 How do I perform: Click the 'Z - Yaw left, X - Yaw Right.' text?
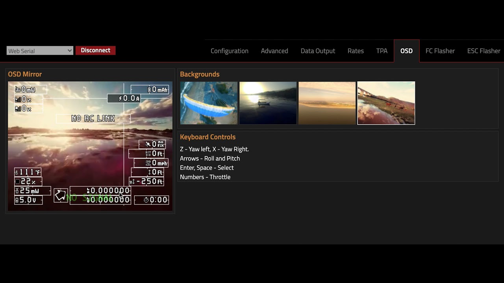214,149
